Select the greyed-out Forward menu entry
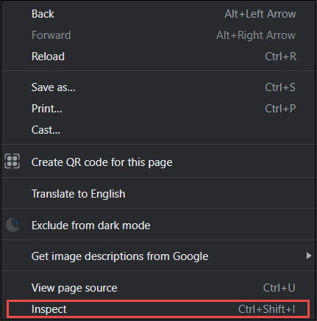 (x=158, y=35)
